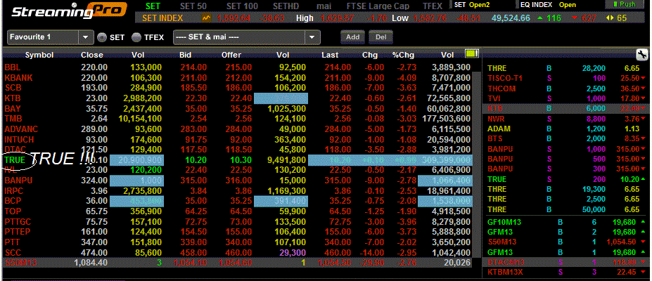The height and width of the screenshot is (281, 652).
Task: Select the TMB symbol
Action: coord(13,119)
